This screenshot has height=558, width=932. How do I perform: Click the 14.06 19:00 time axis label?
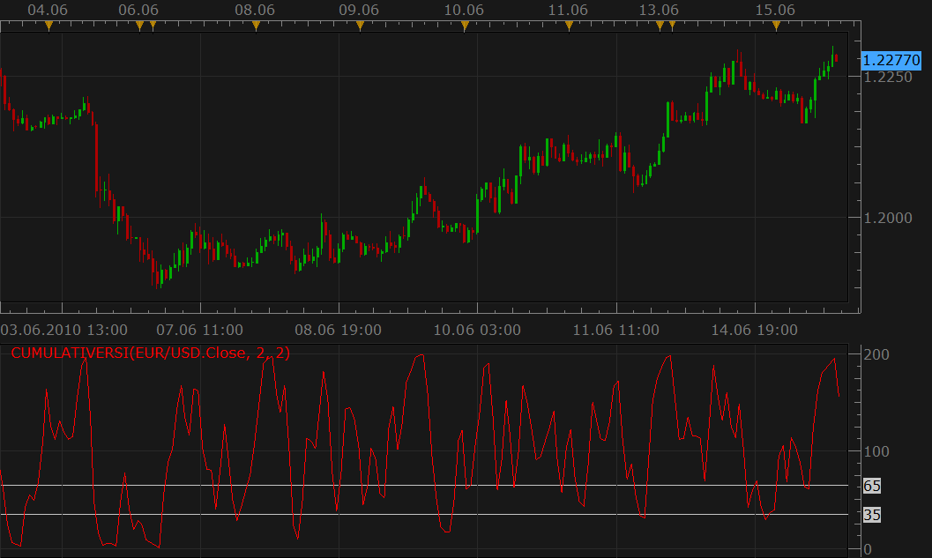754,330
